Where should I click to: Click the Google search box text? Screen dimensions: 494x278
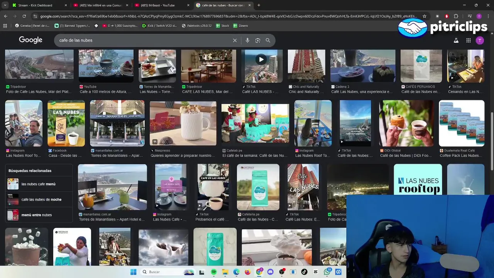coord(76,40)
